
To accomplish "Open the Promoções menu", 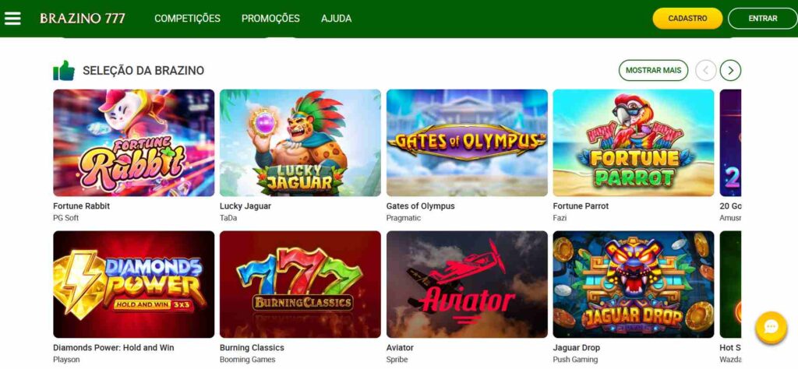I will tap(270, 19).
